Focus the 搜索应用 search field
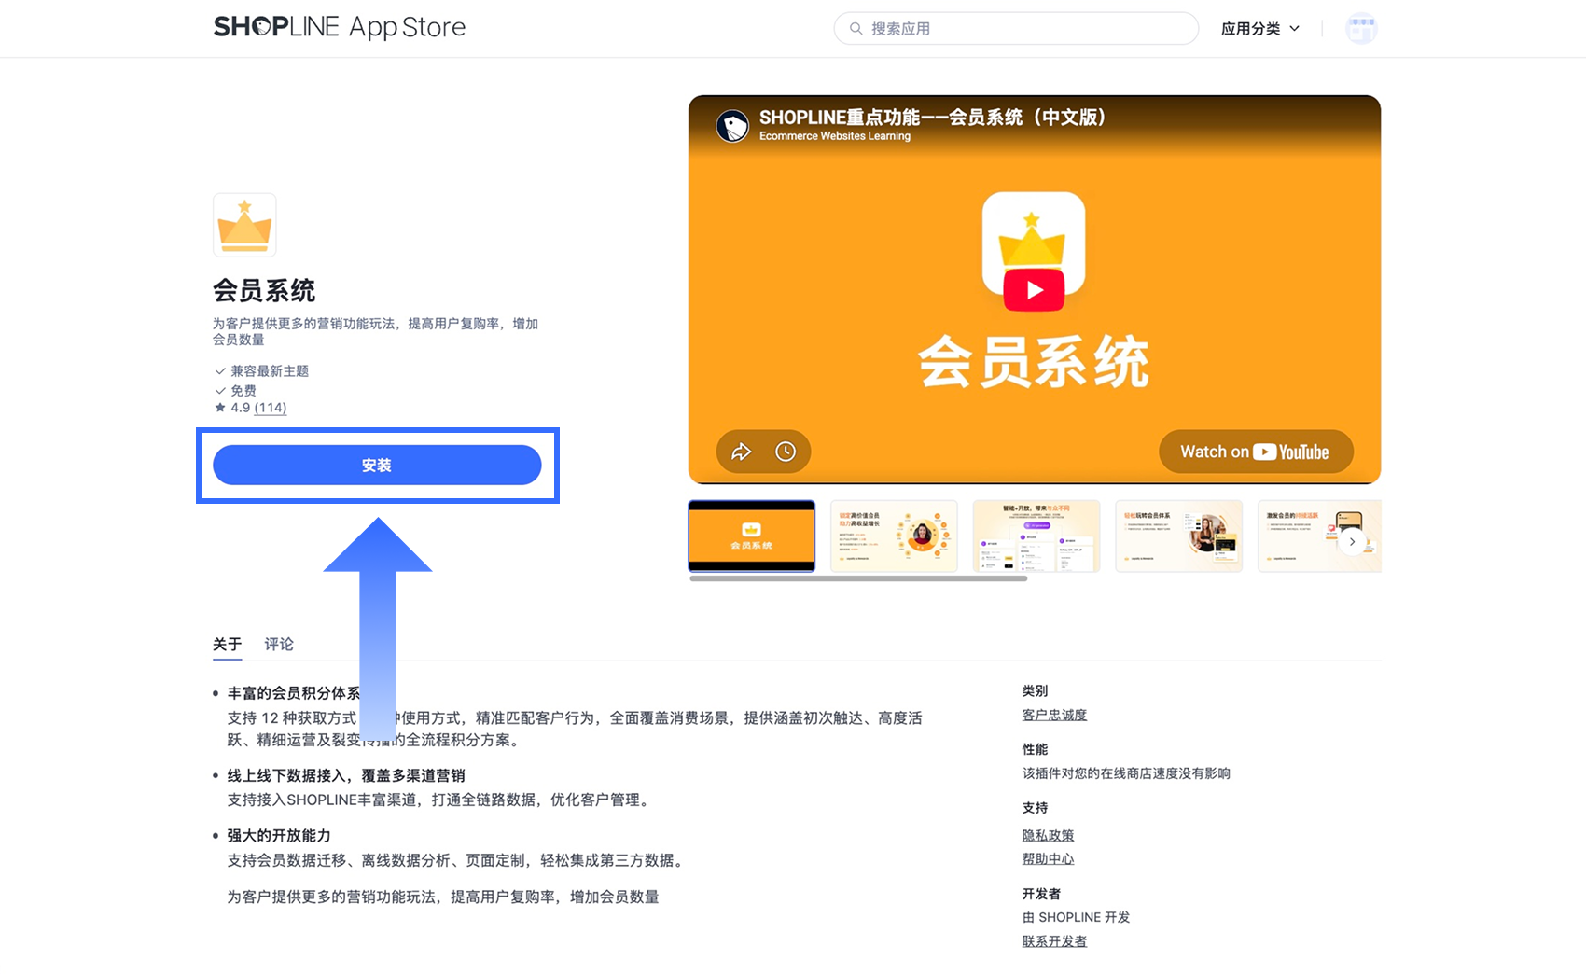 click(1016, 29)
